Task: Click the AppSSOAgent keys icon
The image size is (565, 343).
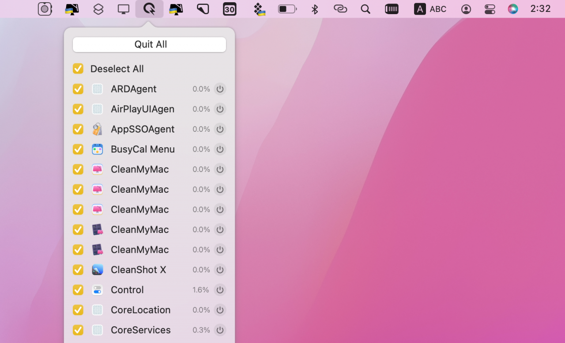Action: tap(97, 129)
